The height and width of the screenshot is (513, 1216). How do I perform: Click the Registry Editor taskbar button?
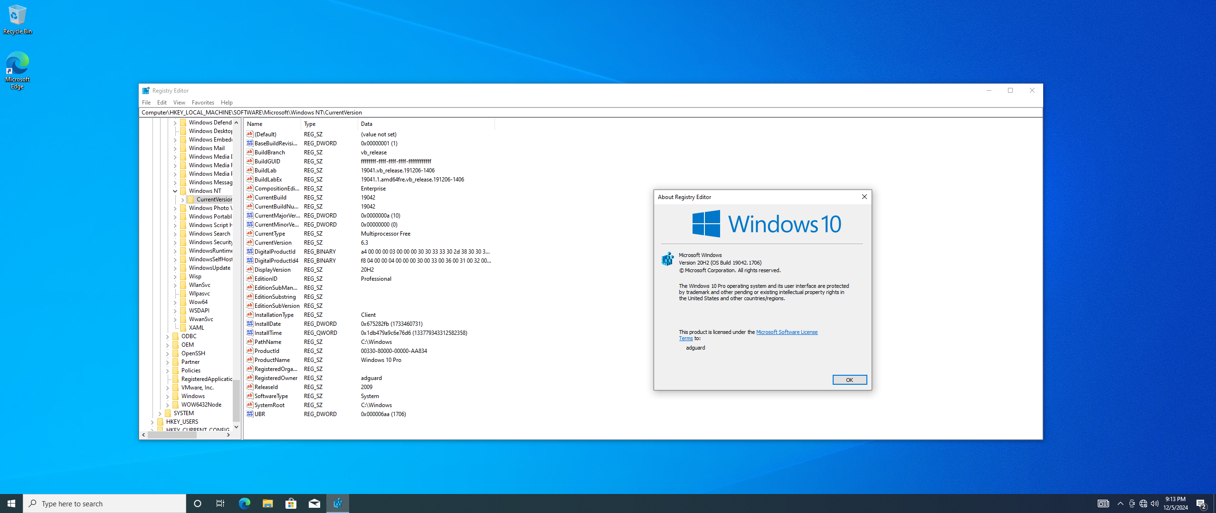point(338,503)
